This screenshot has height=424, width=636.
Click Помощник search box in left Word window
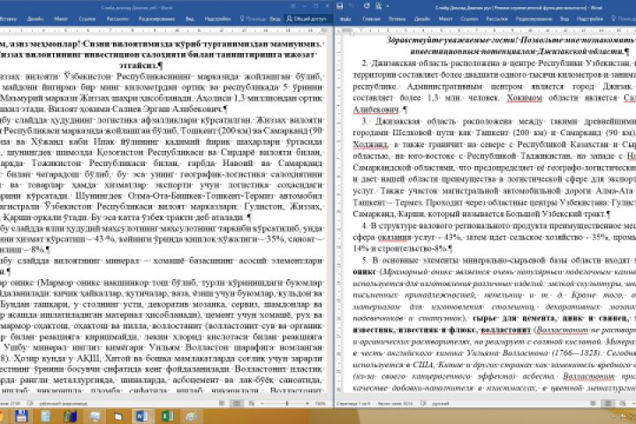pos(254,19)
